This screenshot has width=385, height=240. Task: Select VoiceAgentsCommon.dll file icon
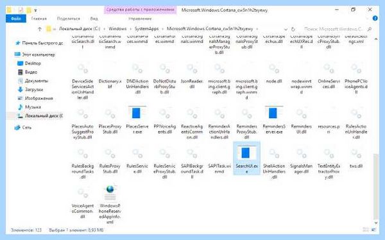83,193
